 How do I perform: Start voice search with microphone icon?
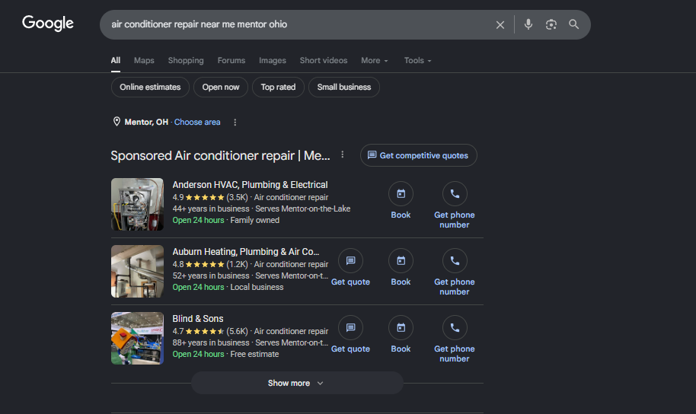[528, 24]
